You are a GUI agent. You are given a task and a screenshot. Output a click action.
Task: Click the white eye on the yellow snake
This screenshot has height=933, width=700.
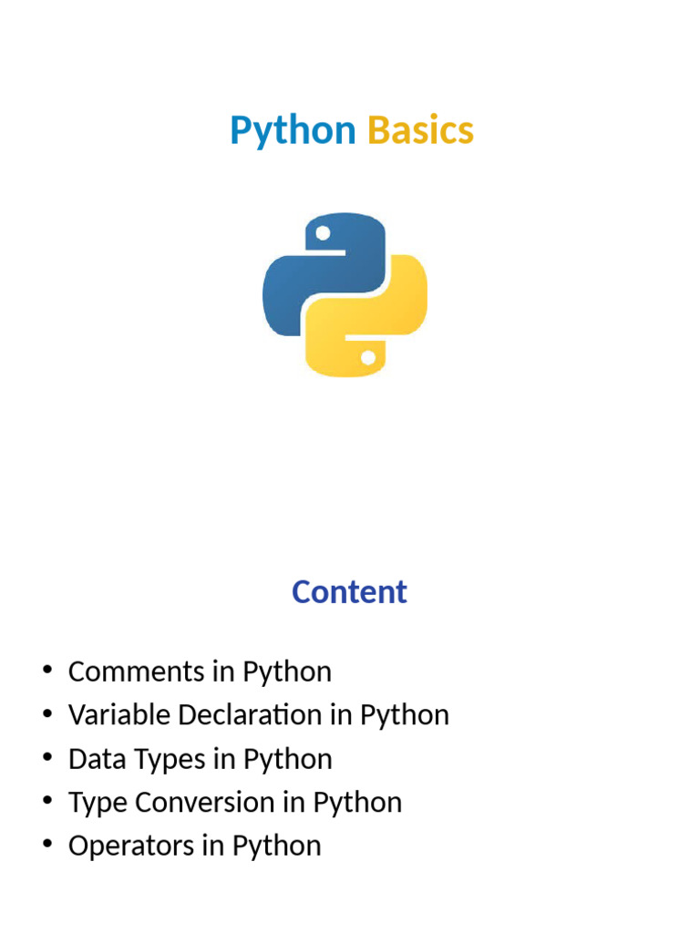(367, 357)
